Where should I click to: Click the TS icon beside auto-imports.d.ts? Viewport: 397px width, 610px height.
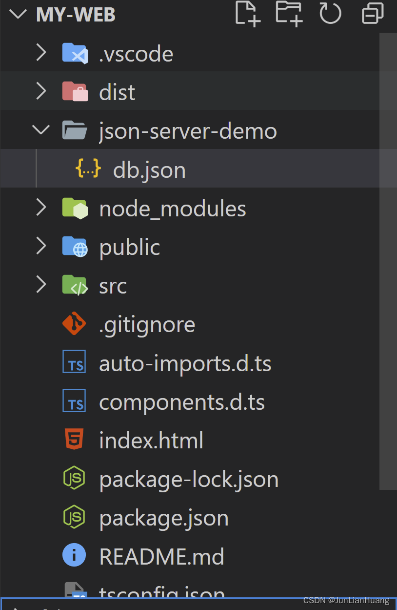click(x=74, y=362)
